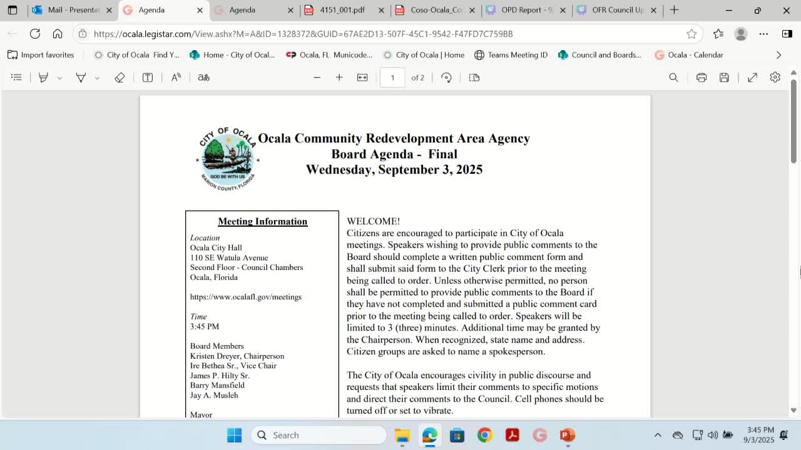The height and width of the screenshot is (450, 801).
Task: Open Adobe Acrobat from taskbar
Action: (x=513, y=435)
